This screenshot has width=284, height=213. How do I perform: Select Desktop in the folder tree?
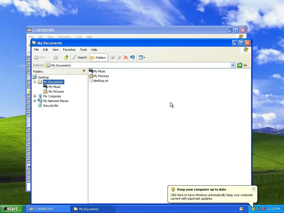click(x=44, y=77)
